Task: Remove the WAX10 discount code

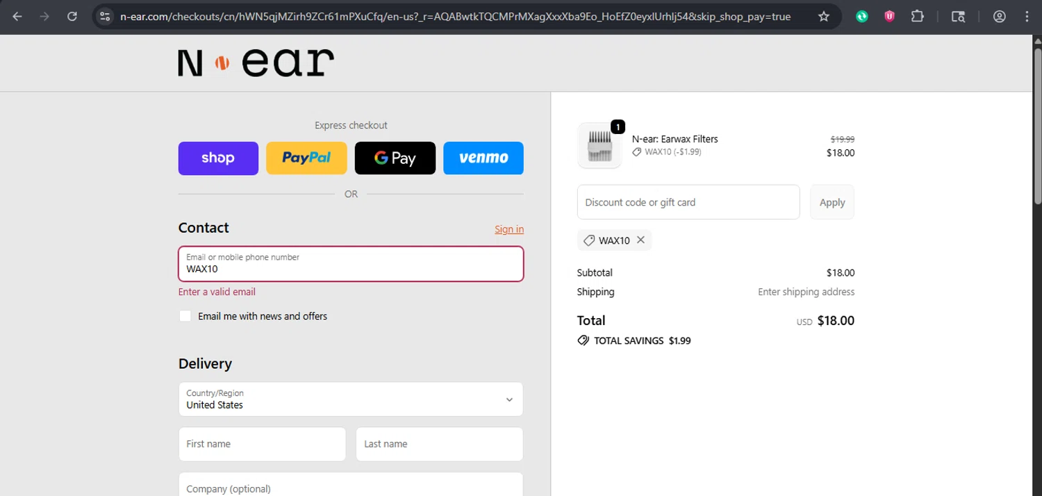Action: tap(640, 240)
